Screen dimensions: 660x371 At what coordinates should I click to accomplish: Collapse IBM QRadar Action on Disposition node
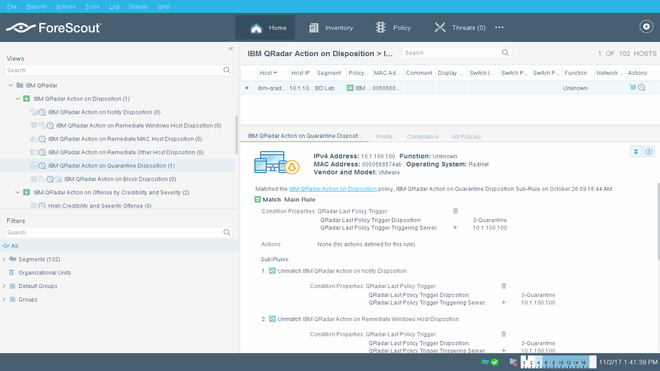click(x=18, y=99)
